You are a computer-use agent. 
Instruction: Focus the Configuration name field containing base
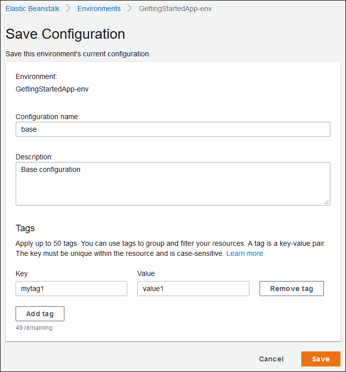(x=172, y=129)
